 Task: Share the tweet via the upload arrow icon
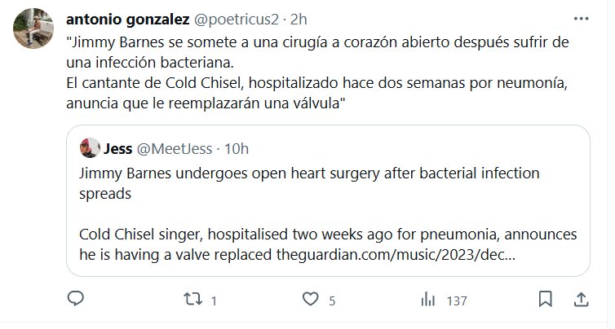tap(582, 300)
